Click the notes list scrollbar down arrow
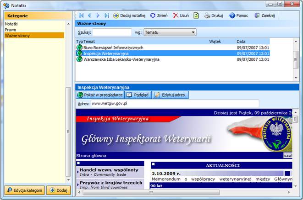Image resolution: width=303 pixels, height=200 pixels. click(296, 78)
